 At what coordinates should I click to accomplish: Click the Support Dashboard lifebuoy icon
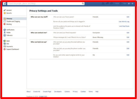point(4,49)
